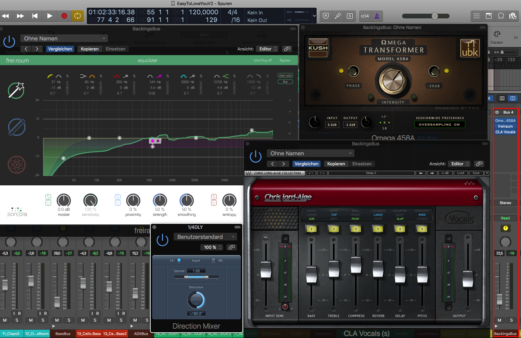Click Read automation mode on BackingsBus

505,218
